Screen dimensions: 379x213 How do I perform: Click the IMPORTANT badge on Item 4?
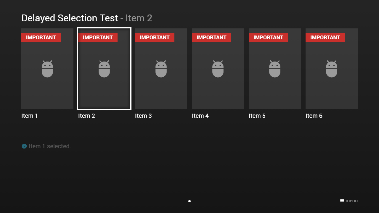[x=211, y=38]
